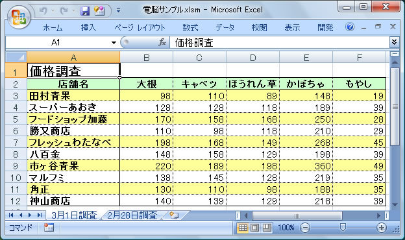The image size is (405, 240).
Task: Click the 100% zoom level
Action: [286, 228]
